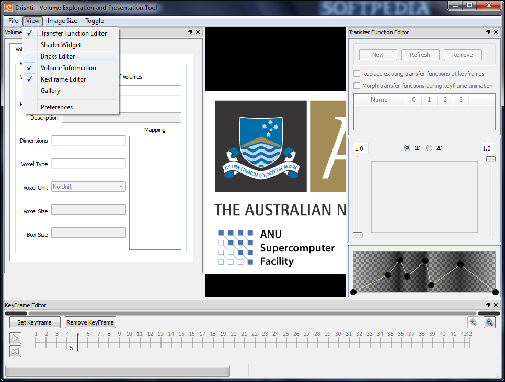Zoom in the keyframe timeline
Screen dimensions: 505x382
(473, 322)
